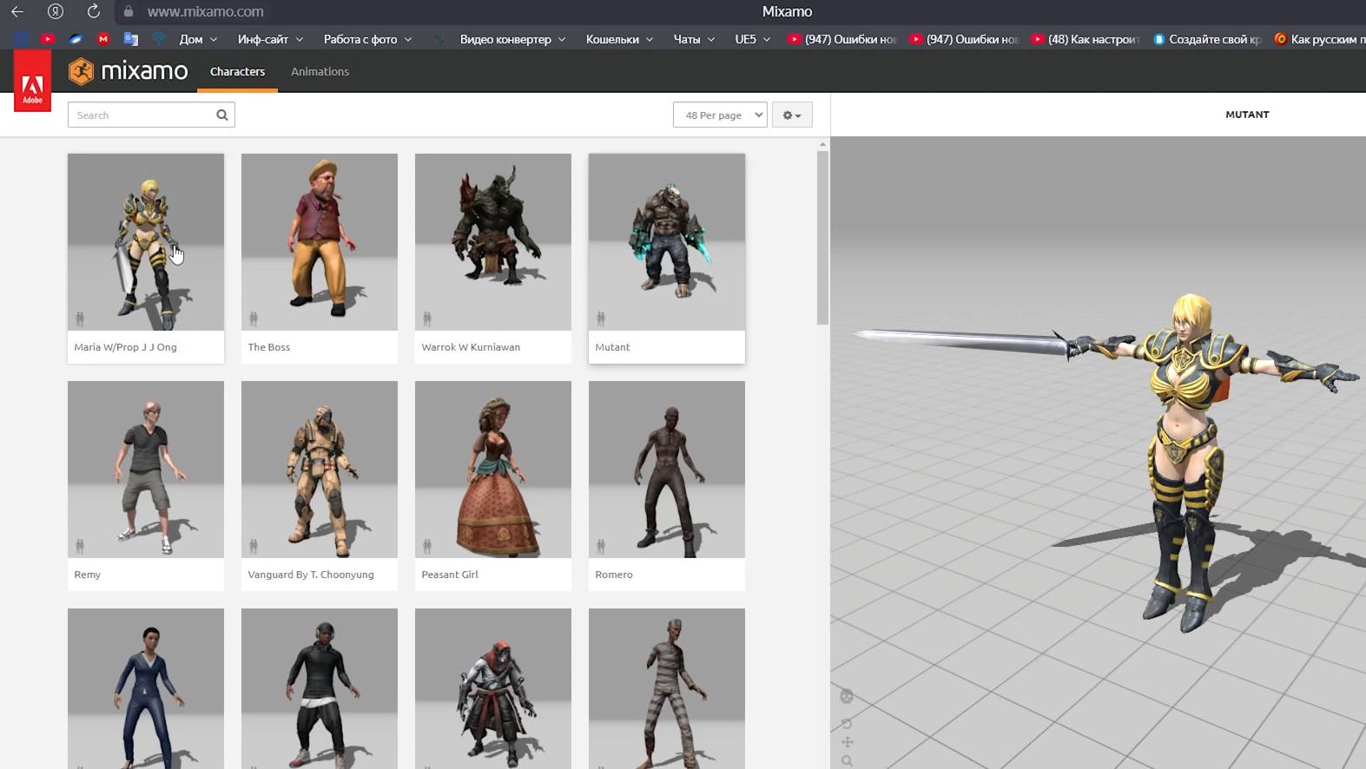Expand the gear settings dropdown
The width and height of the screenshot is (1366, 769).
point(791,115)
